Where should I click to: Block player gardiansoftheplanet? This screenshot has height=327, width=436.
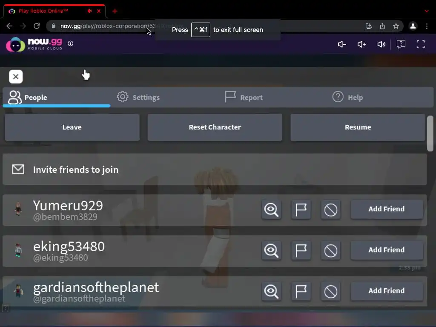click(330, 291)
